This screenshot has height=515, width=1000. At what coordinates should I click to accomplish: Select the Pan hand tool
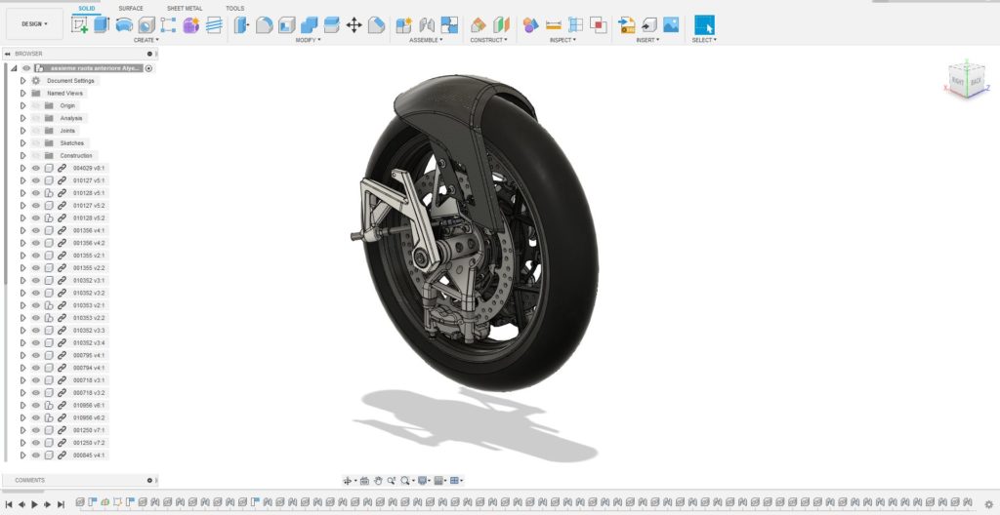pos(378,481)
